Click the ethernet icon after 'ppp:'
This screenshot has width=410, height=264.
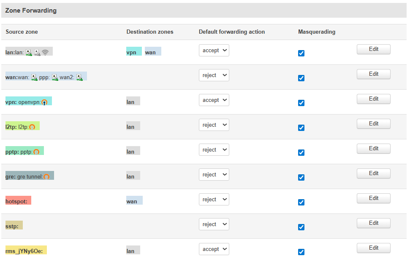pyautogui.click(x=55, y=77)
